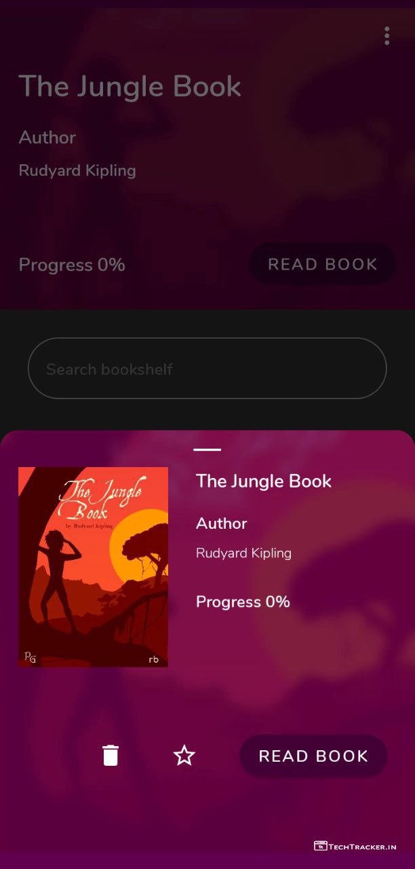Click the dimmed Rudyard Kipling header text

point(77,170)
